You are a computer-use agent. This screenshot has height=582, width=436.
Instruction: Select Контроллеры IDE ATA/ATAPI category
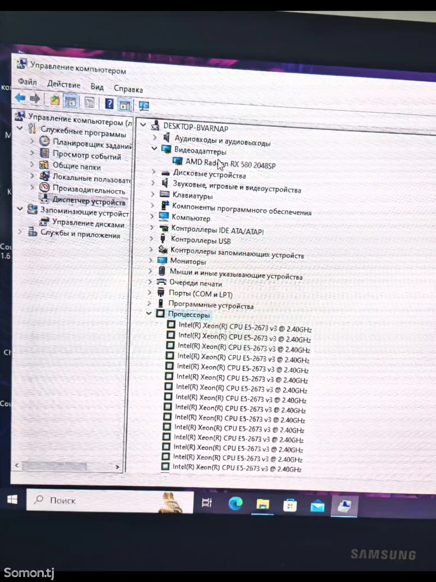click(x=217, y=230)
